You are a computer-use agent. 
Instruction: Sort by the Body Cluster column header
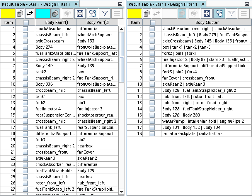click(x=207, y=22)
